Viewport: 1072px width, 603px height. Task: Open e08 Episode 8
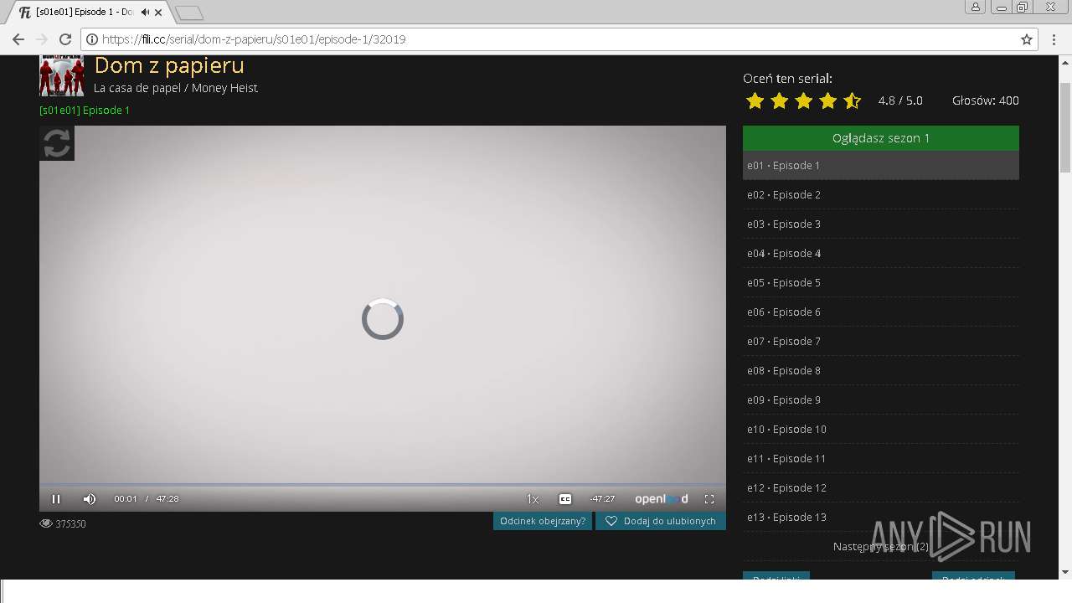[881, 371]
